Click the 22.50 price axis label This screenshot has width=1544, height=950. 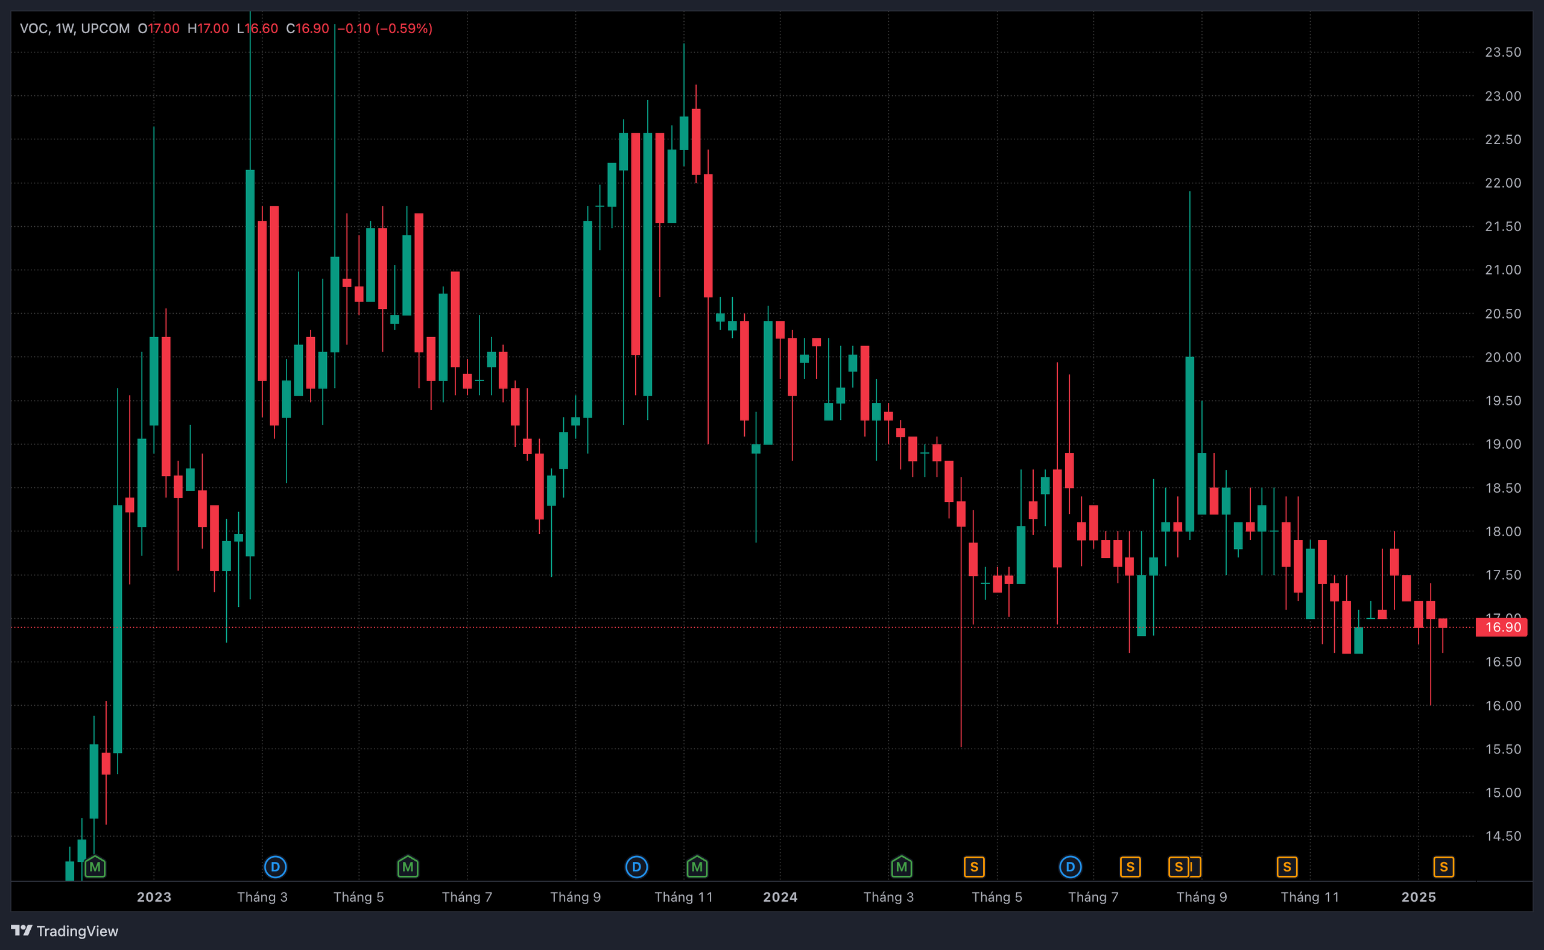1503,139
